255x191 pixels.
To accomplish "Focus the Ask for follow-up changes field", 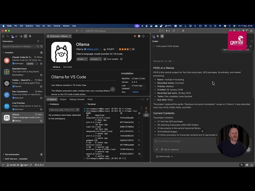I will point(185,141).
